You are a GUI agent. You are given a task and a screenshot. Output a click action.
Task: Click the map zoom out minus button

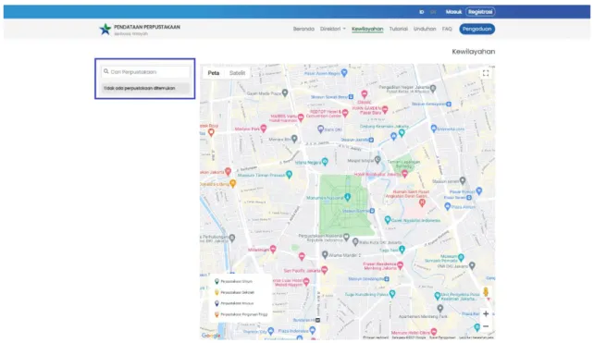(x=486, y=326)
